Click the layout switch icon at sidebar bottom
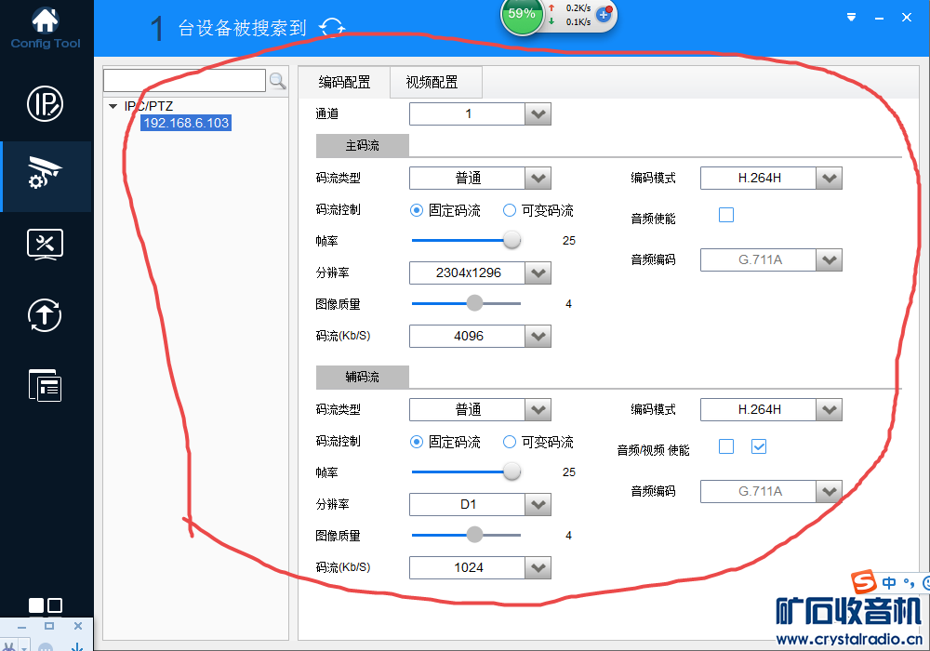The width and height of the screenshot is (930, 651). pos(46,605)
